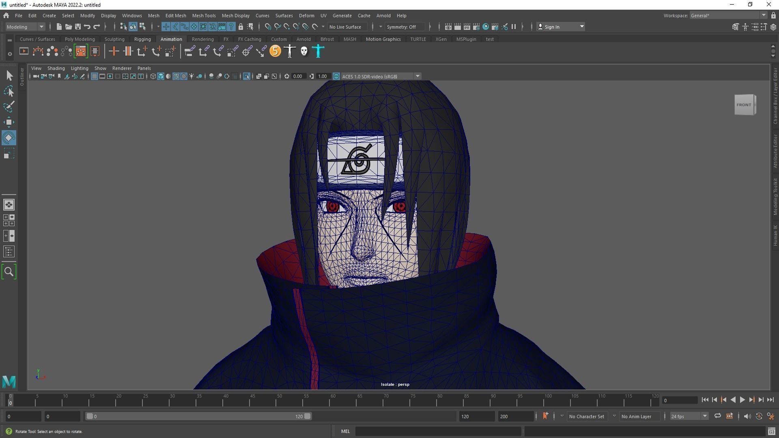Toggle viewport use all lights
779x438 pixels.
coord(192,76)
